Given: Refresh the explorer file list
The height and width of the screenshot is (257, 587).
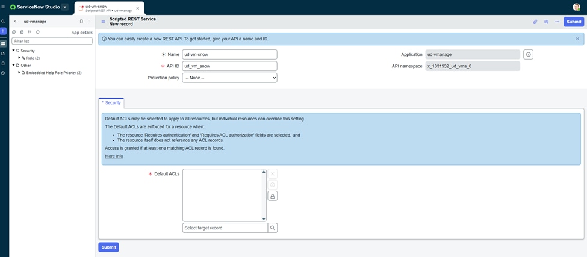Looking at the screenshot, I should point(38,32).
